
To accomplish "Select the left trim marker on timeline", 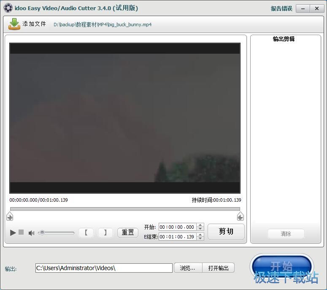I will tap(10, 216).
